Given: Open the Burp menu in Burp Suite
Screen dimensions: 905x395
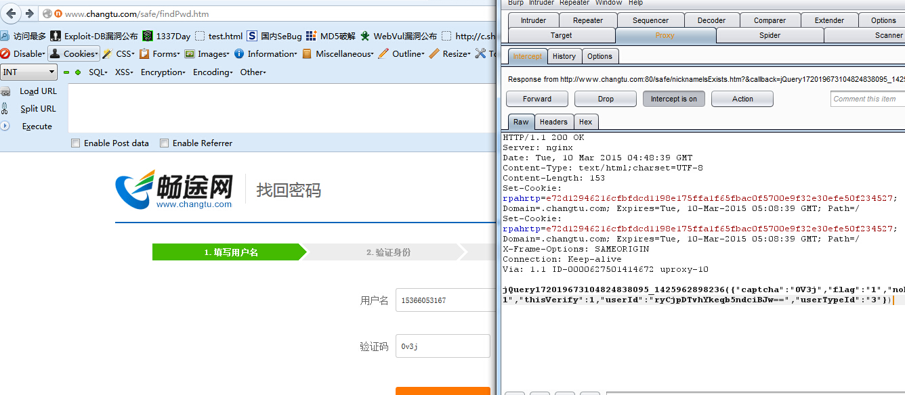Looking at the screenshot, I should (515, 3).
